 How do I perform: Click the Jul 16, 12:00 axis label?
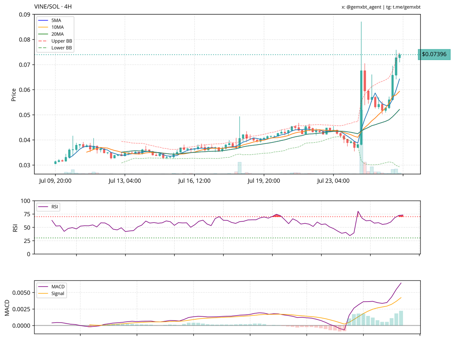point(194,181)
